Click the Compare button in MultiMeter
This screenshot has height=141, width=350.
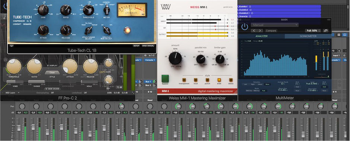click(x=271, y=30)
